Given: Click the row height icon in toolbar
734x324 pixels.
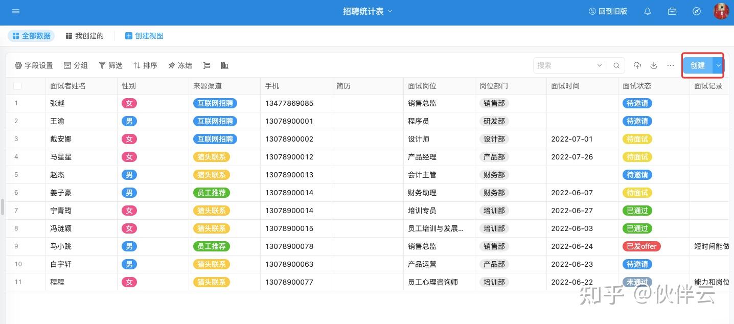Looking at the screenshot, I should [x=207, y=65].
